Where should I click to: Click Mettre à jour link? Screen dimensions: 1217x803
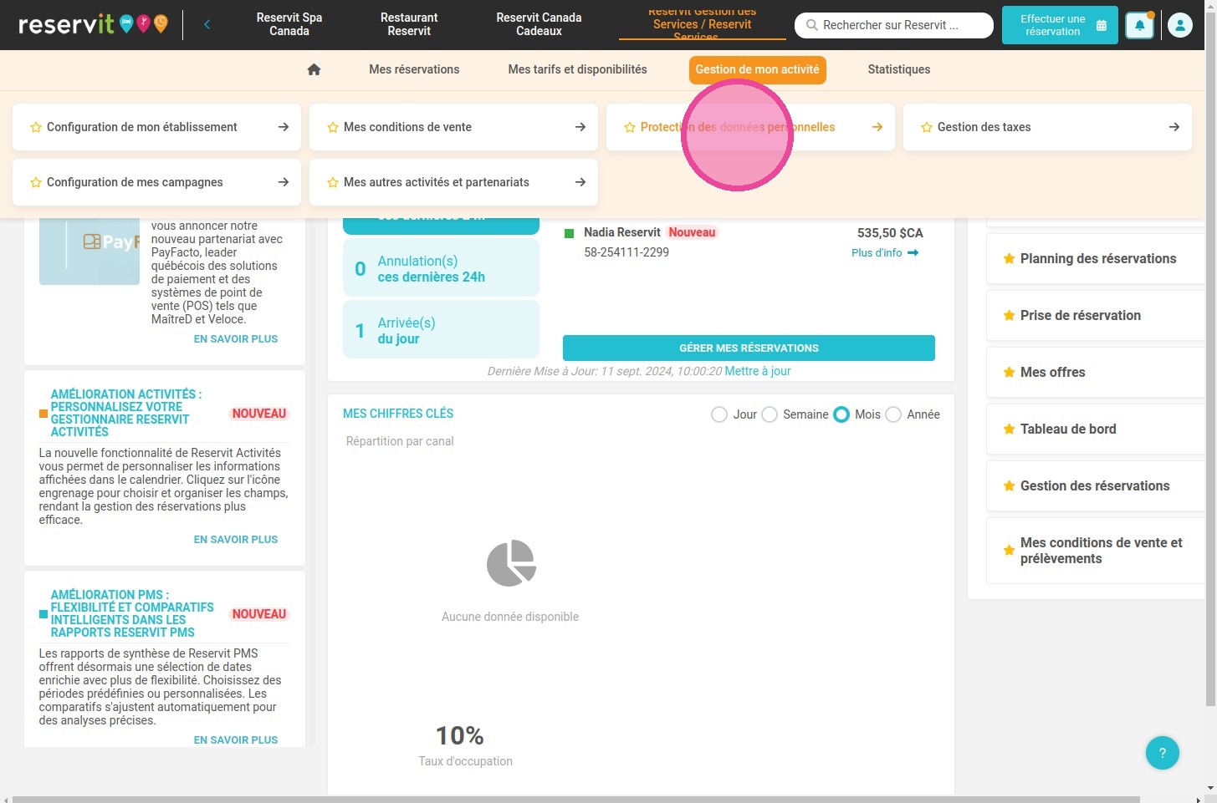pos(758,371)
